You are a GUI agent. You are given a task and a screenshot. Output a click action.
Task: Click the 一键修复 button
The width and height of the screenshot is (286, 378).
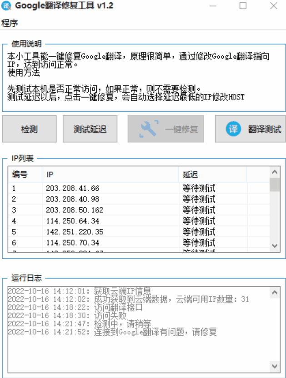pos(166,129)
